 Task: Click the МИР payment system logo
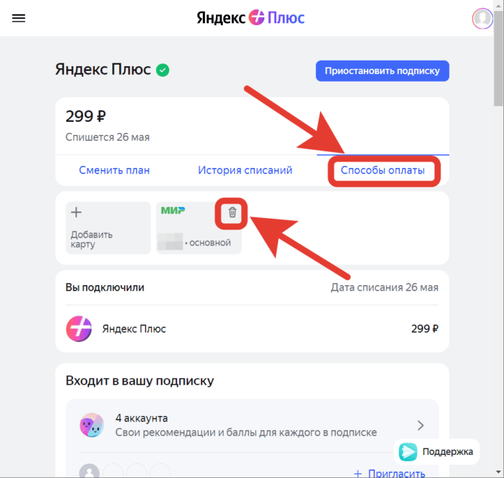click(x=173, y=211)
